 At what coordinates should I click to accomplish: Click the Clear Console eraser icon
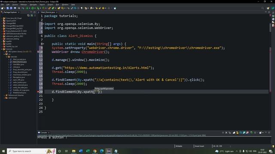[x=234, y=133]
